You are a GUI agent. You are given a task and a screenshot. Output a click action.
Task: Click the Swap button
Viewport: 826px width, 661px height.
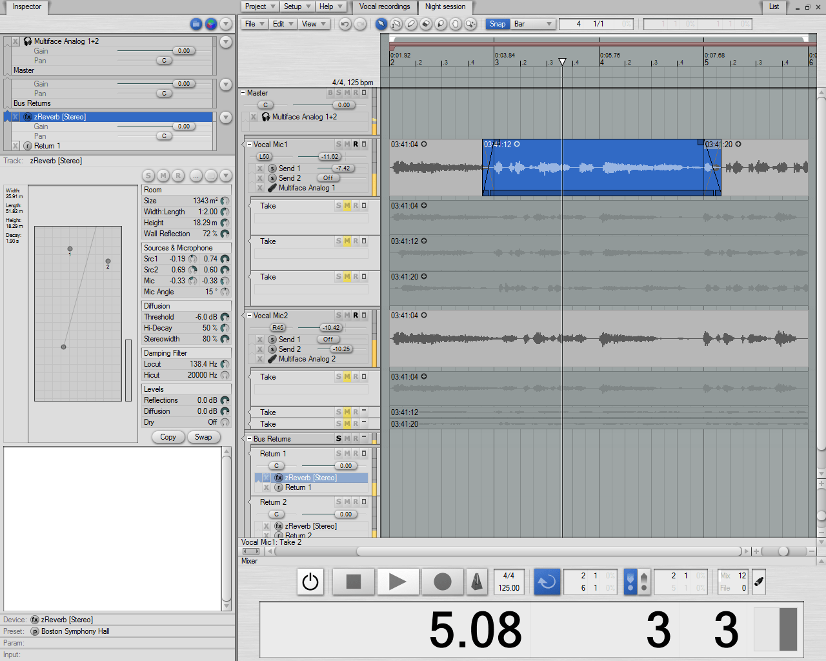click(x=203, y=437)
